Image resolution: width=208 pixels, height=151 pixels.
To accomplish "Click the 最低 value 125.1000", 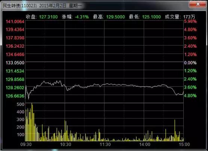I will (x=152, y=17).
